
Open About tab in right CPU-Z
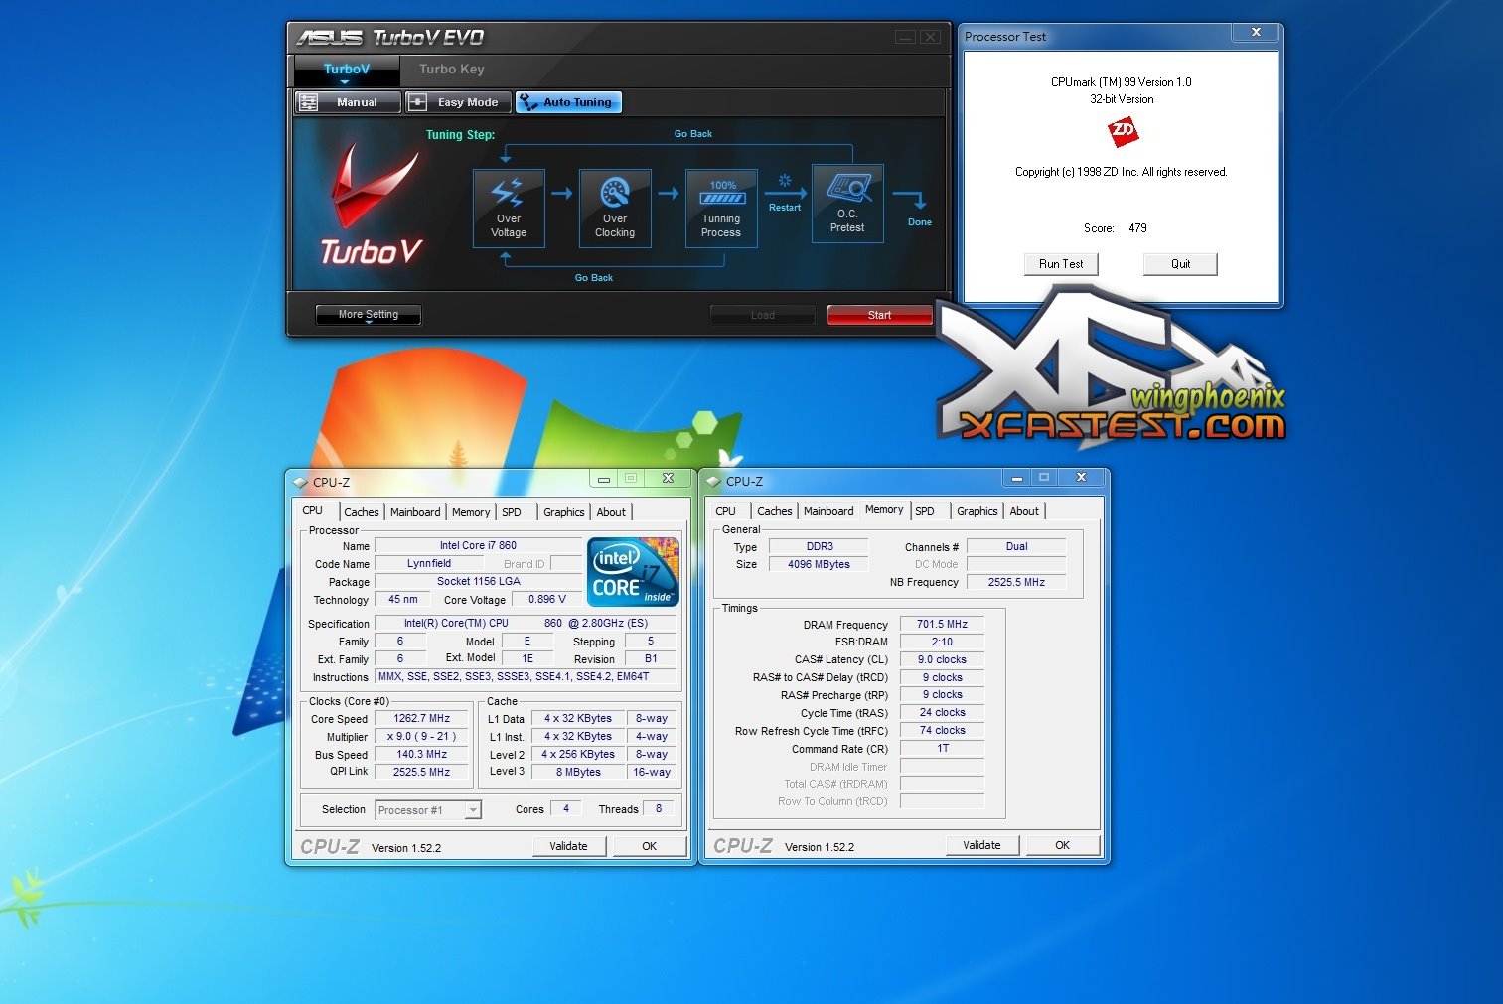tap(1025, 512)
